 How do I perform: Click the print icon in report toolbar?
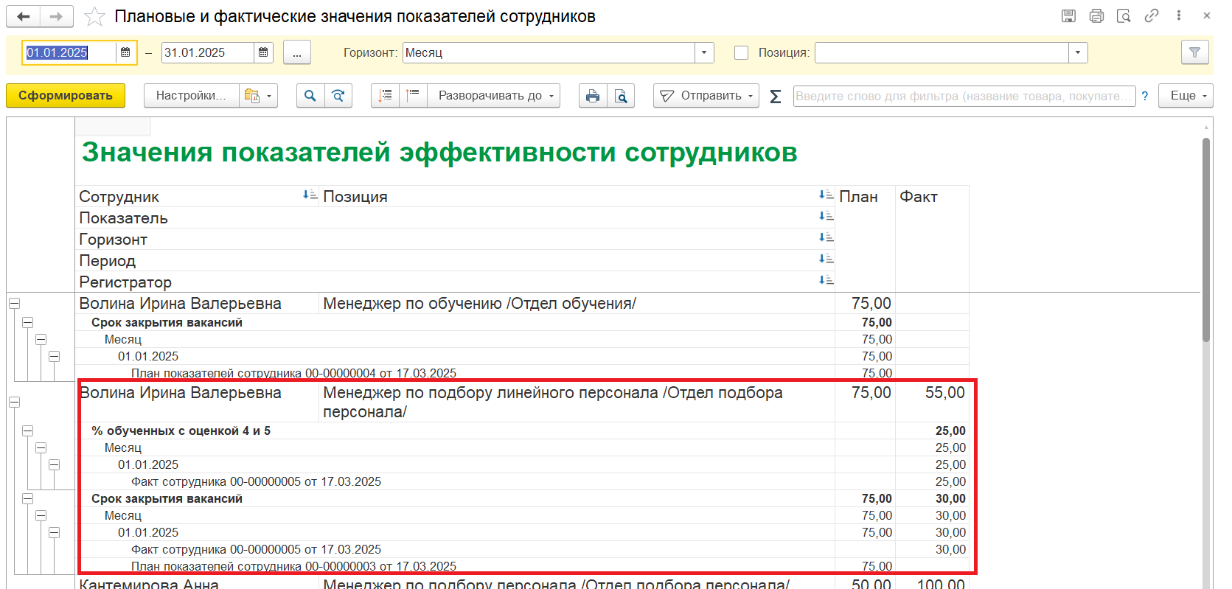592,96
